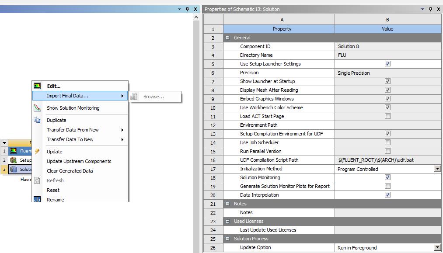Toggle Data Interpolation checkbox
This screenshot has width=443, height=253.
click(387, 195)
